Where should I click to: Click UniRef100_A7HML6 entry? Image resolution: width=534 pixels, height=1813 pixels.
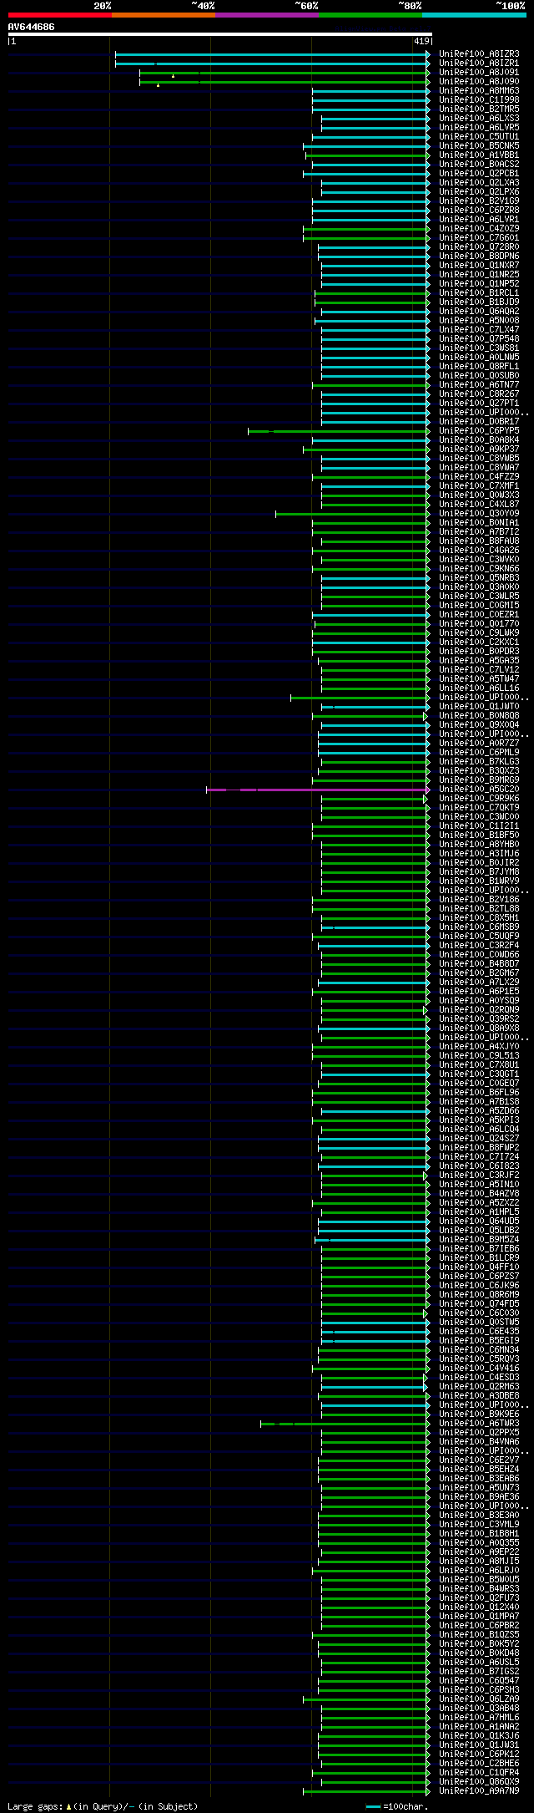click(479, 1717)
